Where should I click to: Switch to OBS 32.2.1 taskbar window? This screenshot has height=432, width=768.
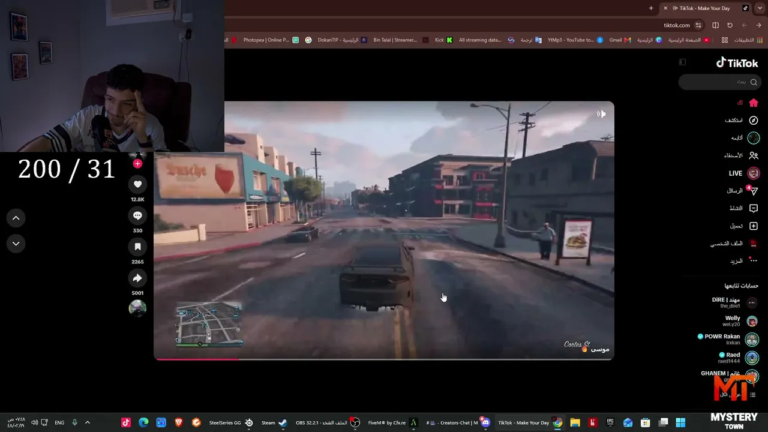pyautogui.click(x=328, y=422)
